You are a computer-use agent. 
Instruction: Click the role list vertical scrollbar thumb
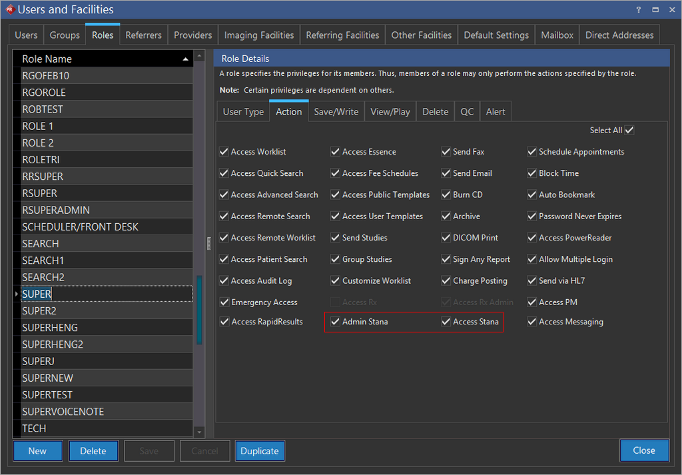tap(199, 310)
